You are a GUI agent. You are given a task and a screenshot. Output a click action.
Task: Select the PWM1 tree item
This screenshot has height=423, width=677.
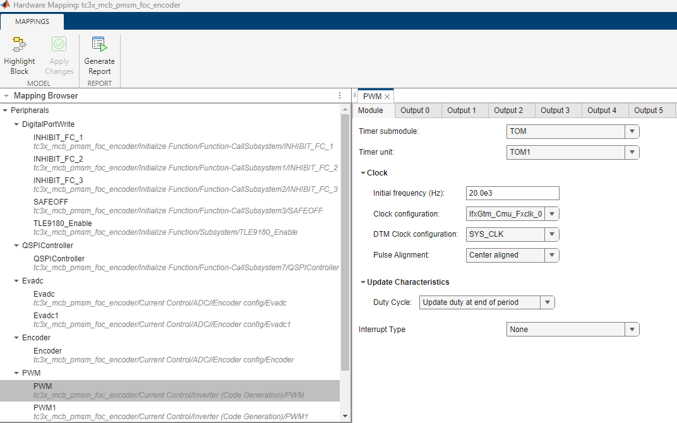coord(170,412)
